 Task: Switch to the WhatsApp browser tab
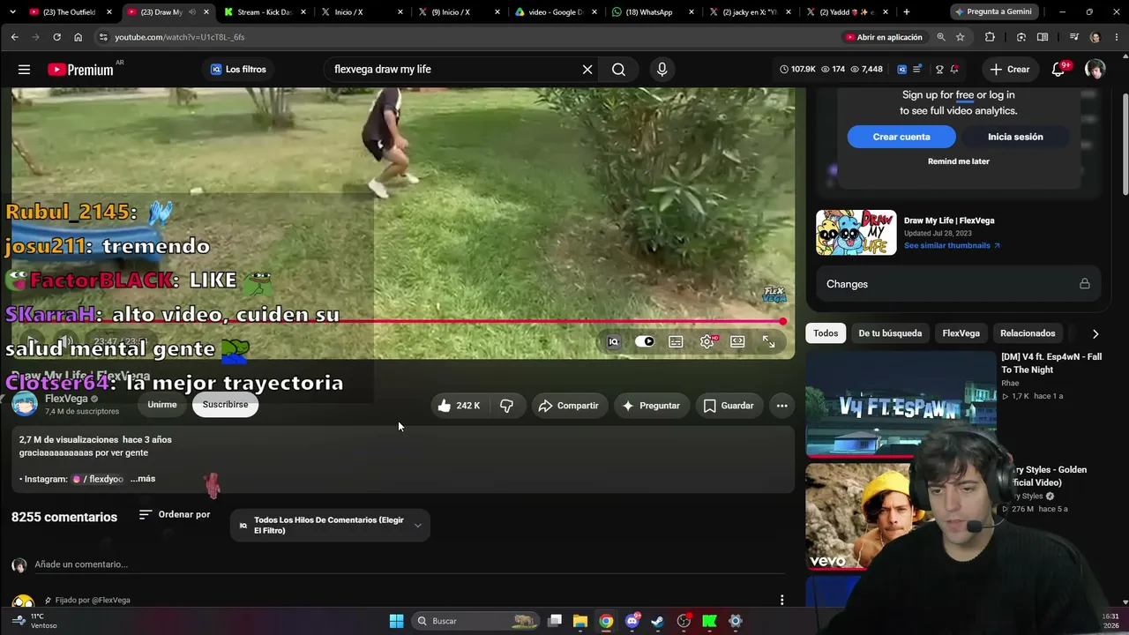652,12
